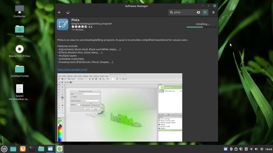Click the tray icon between shield and Wi-Fi
The image size is (273, 153).
(246, 149)
